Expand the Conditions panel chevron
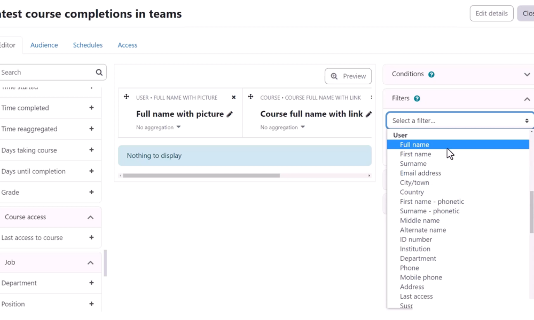The width and height of the screenshot is (534, 320). (x=527, y=74)
